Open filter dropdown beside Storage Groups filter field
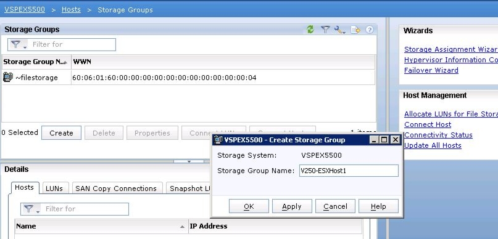The image size is (498, 239). click(x=19, y=45)
